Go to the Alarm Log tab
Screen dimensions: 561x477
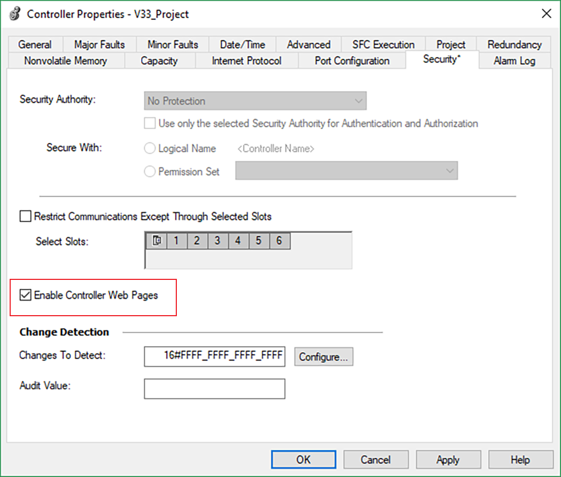[514, 61]
